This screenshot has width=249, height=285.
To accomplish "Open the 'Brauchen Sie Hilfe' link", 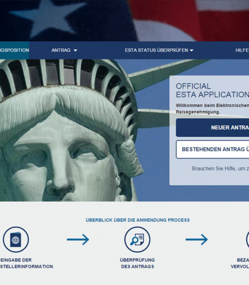I will pyautogui.click(x=220, y=169).
